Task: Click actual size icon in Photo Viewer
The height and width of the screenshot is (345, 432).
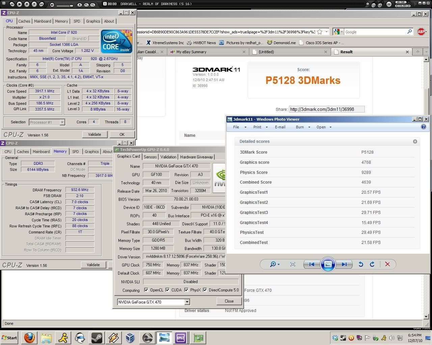Action: coord(293,264)
